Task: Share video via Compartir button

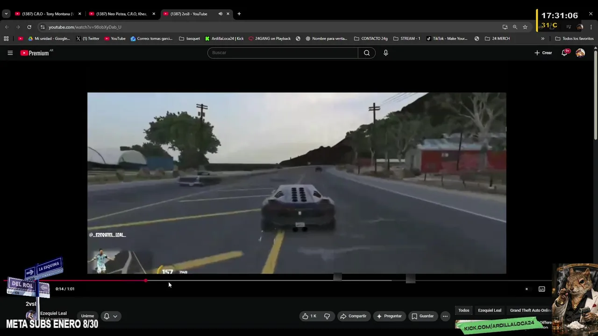Action: [353, 316]
